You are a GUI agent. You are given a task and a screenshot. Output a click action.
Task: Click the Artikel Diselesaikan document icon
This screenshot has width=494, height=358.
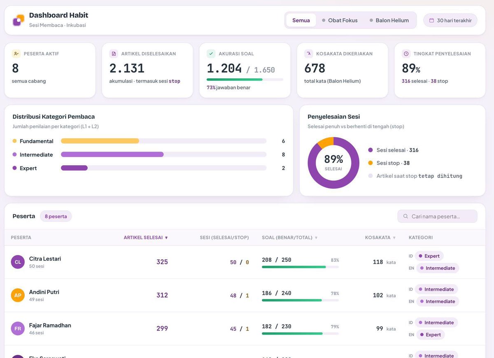[114, 54]
